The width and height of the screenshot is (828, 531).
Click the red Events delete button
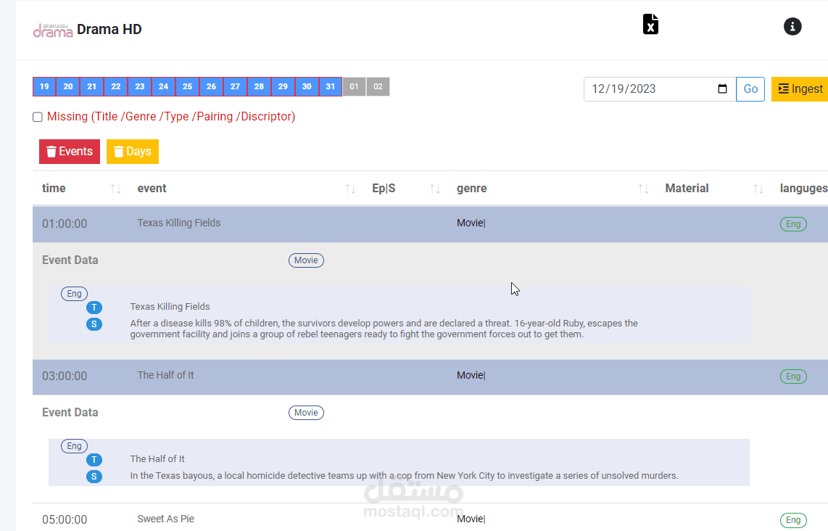coord(69,152)
